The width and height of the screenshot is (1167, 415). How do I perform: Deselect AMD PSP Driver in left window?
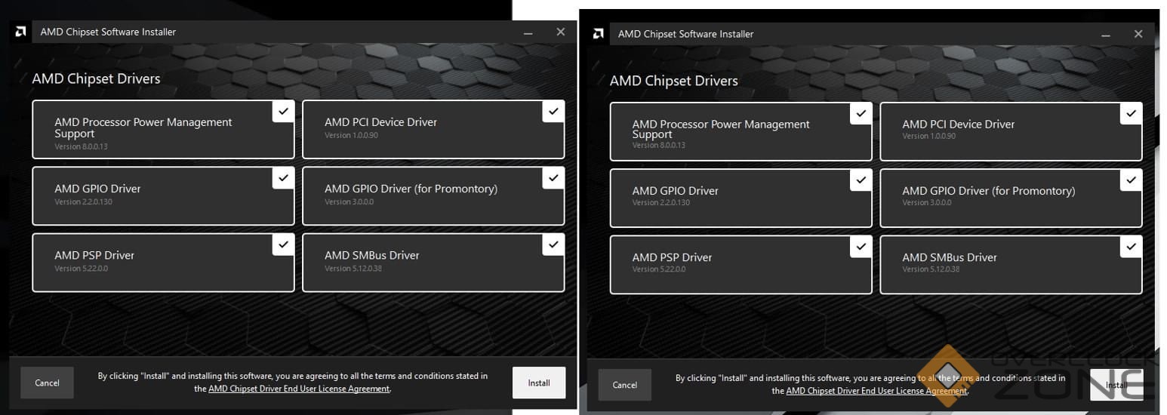(283, 244)
